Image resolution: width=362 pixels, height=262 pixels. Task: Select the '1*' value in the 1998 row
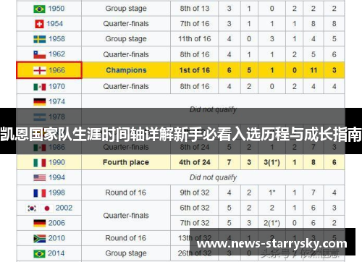[x=272, y=193]
